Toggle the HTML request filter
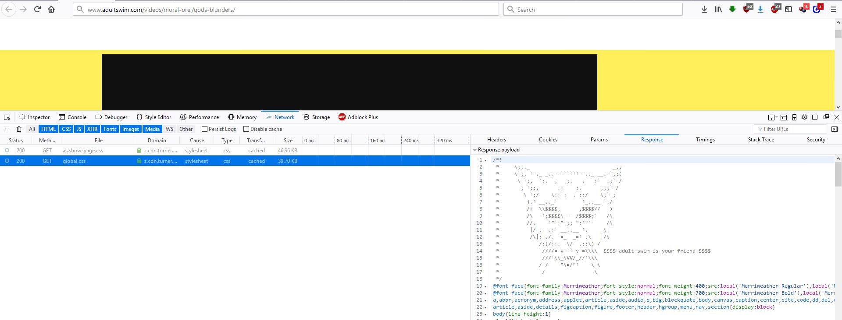 (48, 129)
